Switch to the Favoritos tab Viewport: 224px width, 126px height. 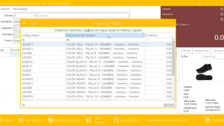coord(209,56)
